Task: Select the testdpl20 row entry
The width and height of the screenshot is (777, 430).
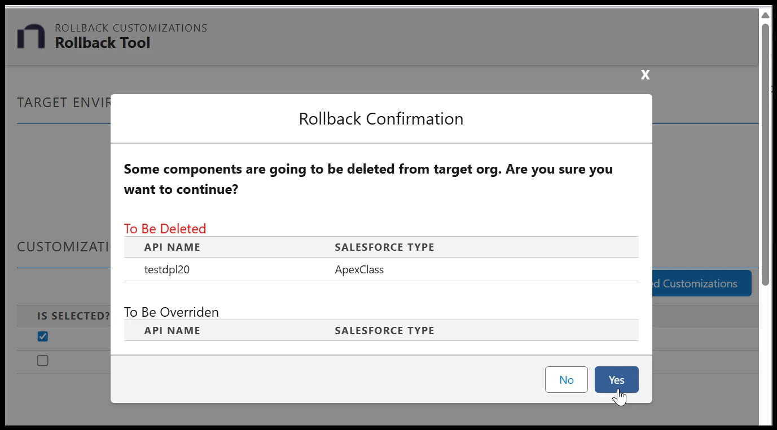Action: 168,269
